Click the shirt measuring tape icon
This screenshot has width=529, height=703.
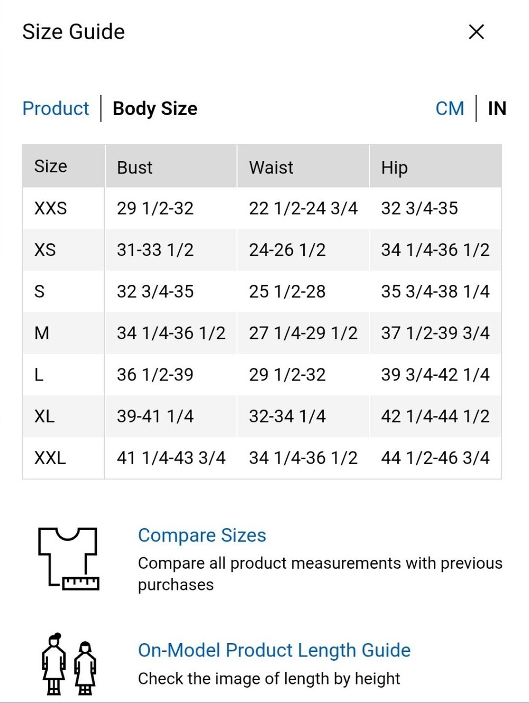coord(68,559)
